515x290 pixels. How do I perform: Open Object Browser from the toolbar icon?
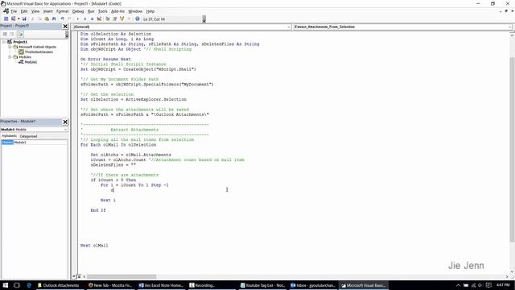click(122, 19)
